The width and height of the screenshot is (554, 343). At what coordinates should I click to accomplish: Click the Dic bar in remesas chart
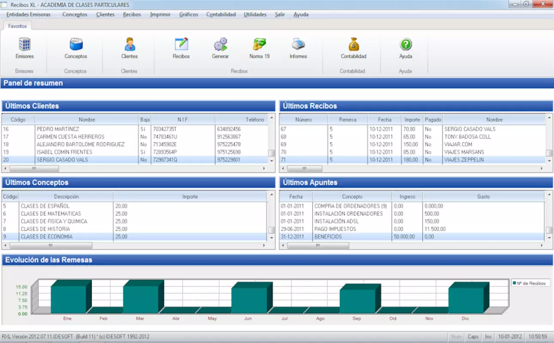[x=469, y=298]
